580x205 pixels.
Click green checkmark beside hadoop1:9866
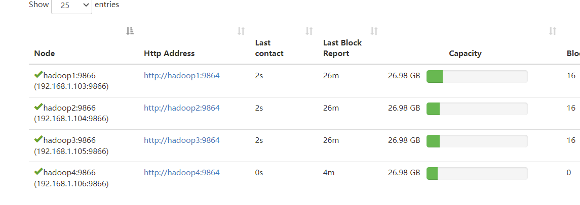pyautogui.click(x=38, y=75)
